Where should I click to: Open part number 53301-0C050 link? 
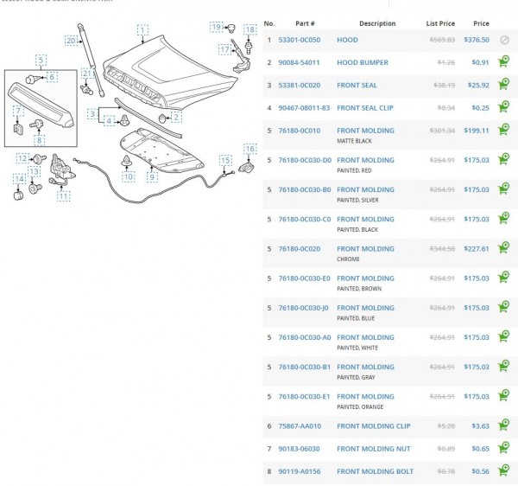pos(300,40)
